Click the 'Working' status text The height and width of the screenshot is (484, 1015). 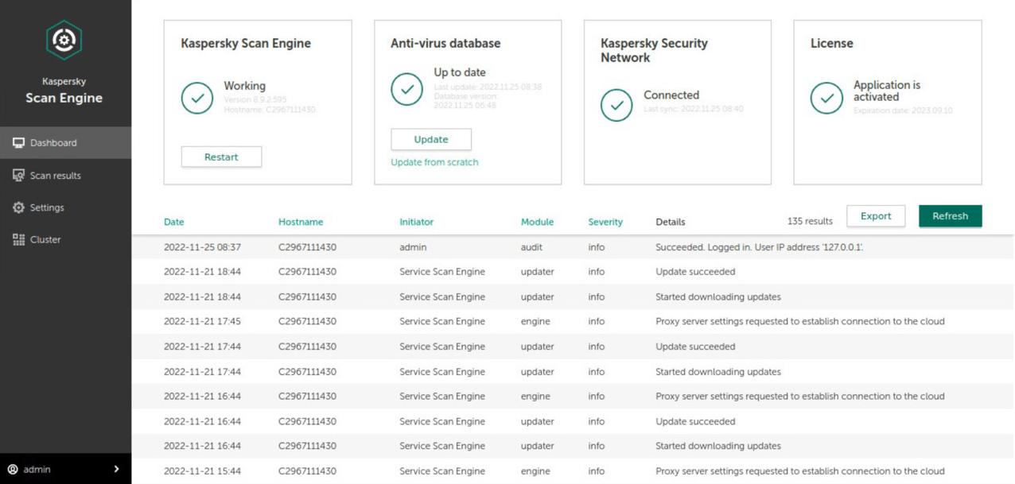pos(245,86)
